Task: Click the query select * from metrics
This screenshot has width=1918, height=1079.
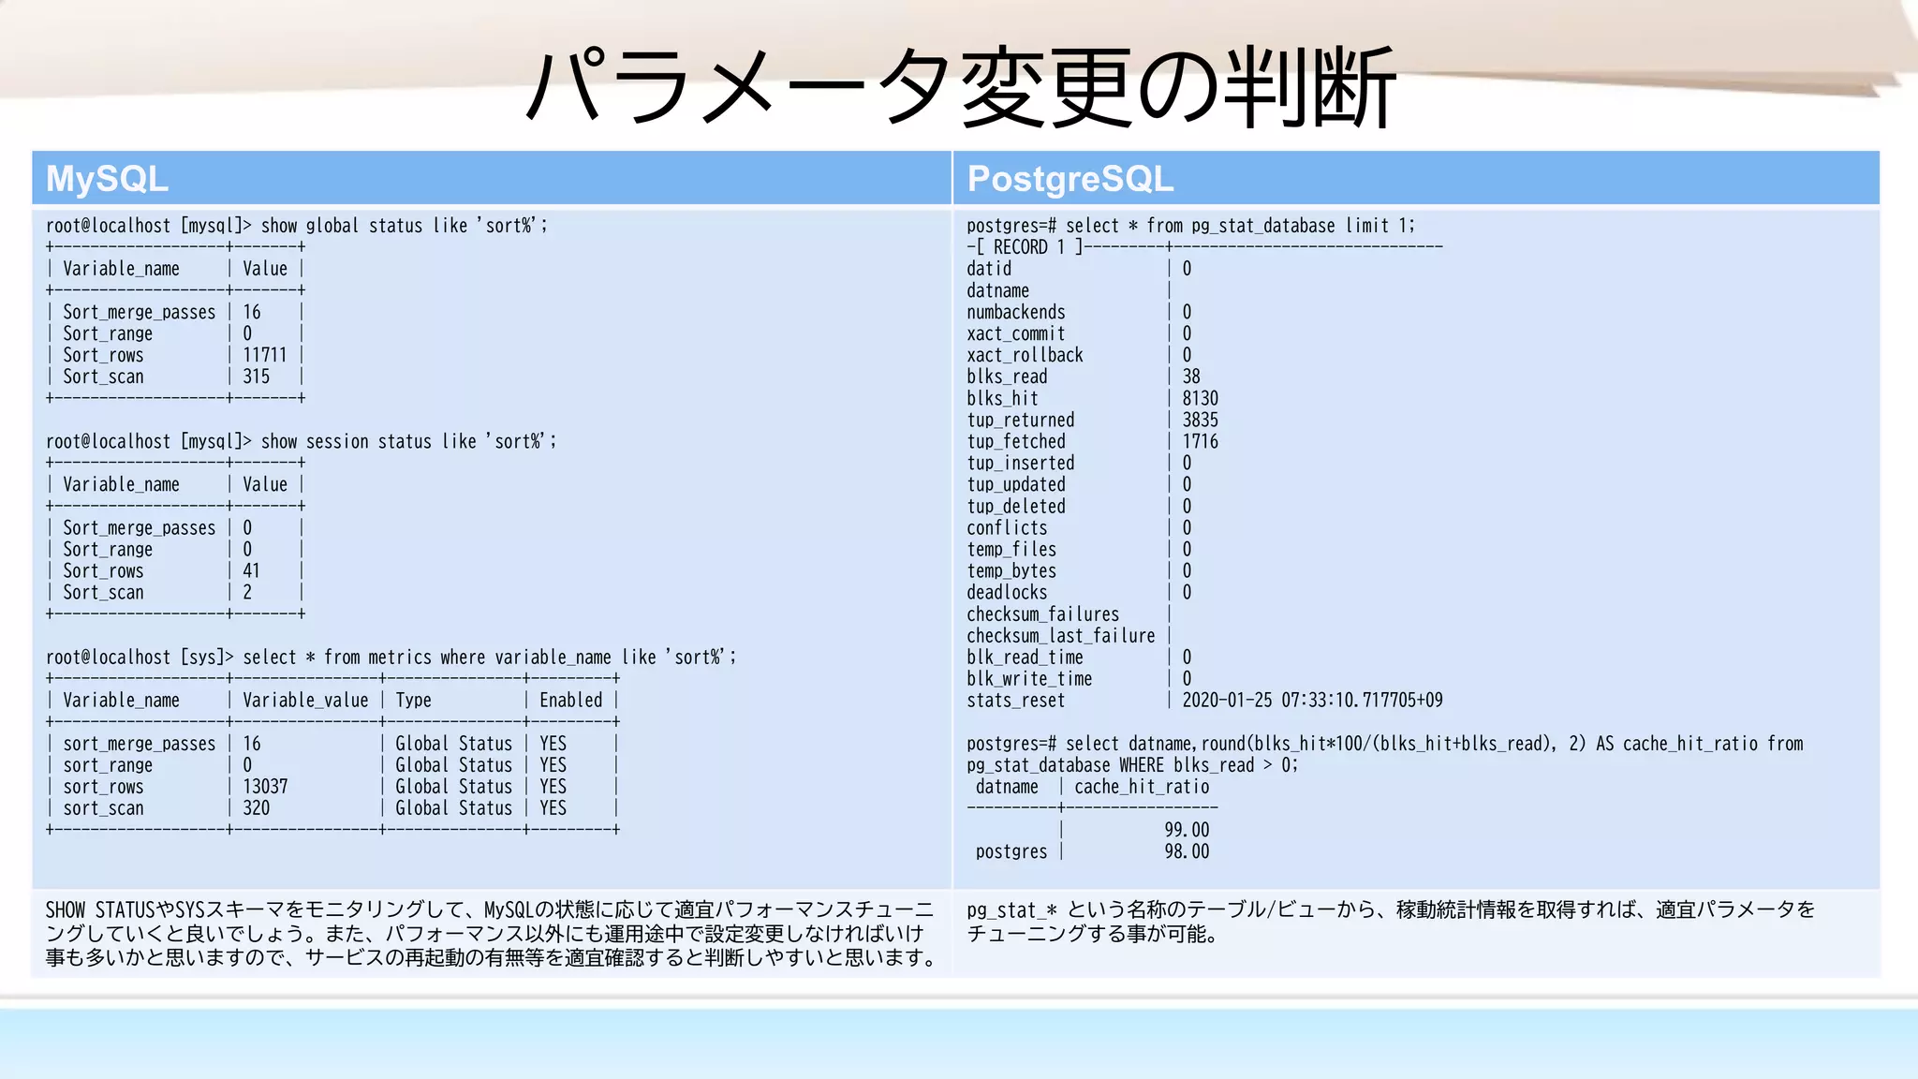Action: click(490, 658)
